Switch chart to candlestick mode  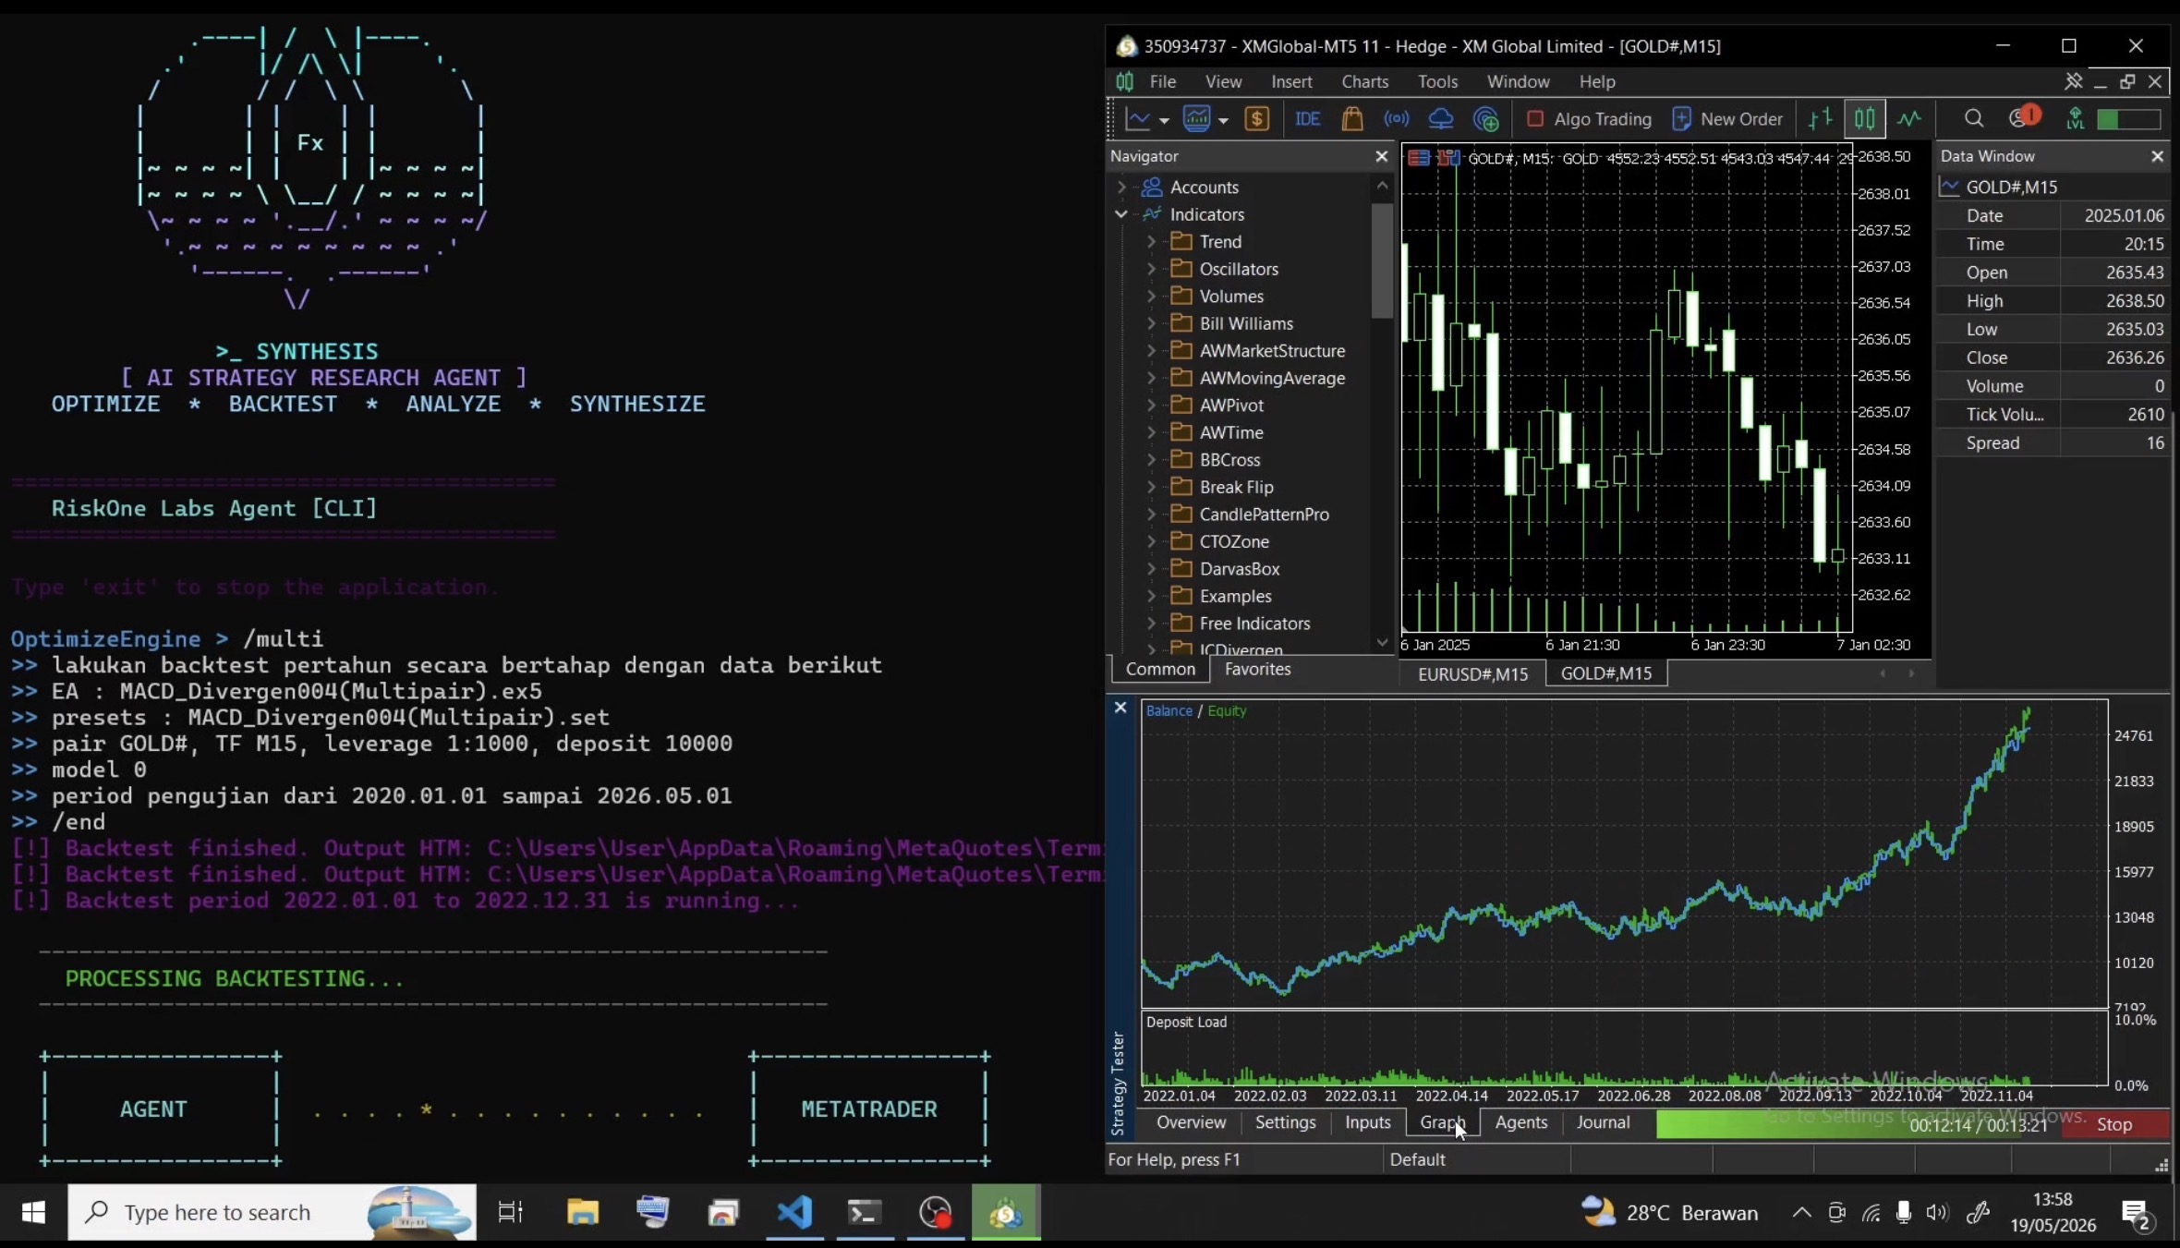point(1865,119)
